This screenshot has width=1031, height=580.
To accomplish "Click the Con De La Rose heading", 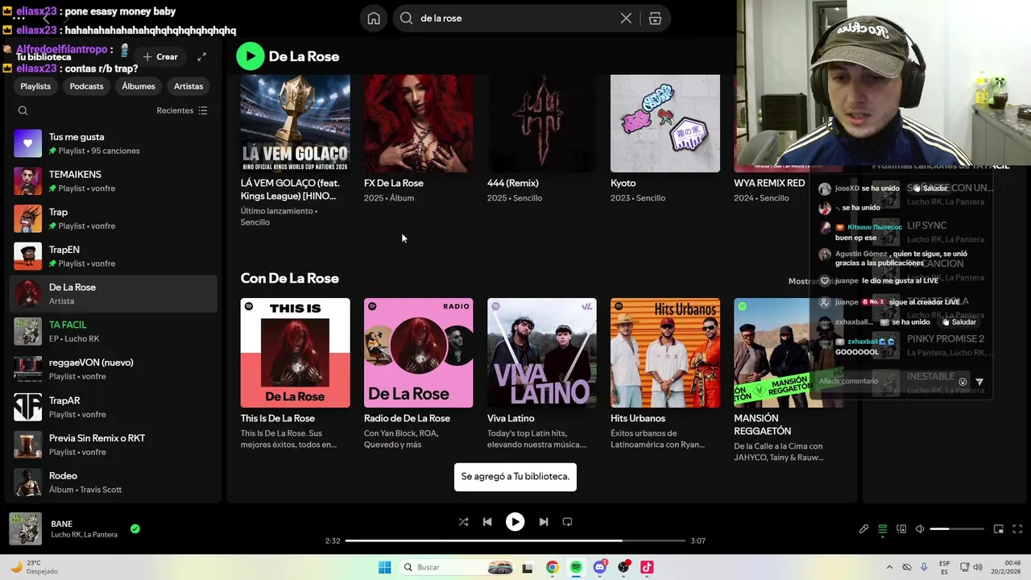I will (x=289, y=278).
